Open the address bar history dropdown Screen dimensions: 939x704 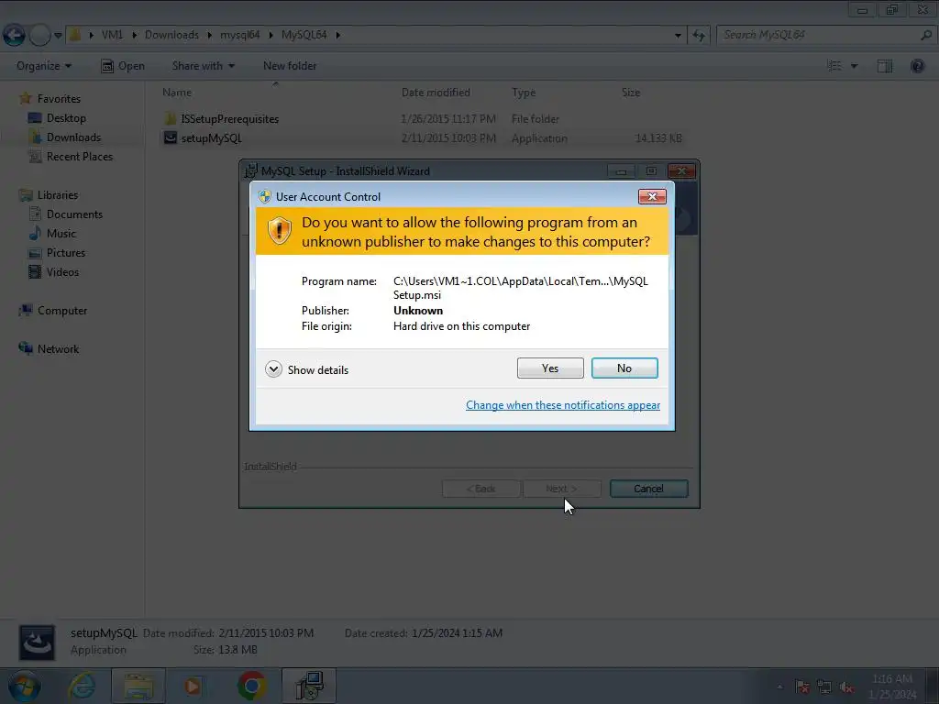tap(678, 36)
